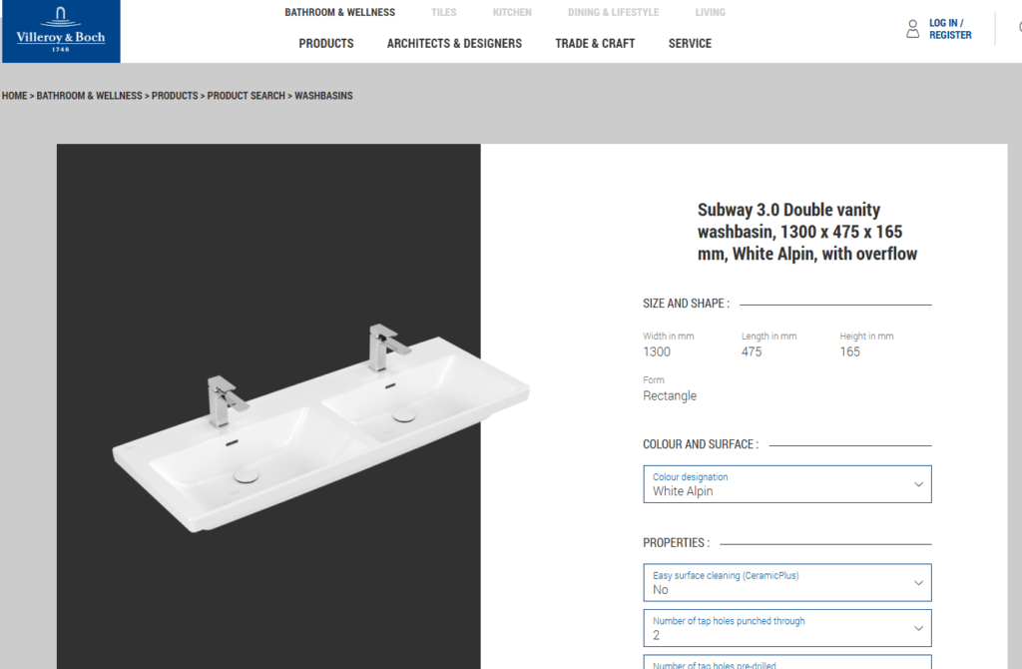Switch to the Kitchen section tab
This screenshot has width=1022, height=669.
pyautogui.click(x=512, y=12)
